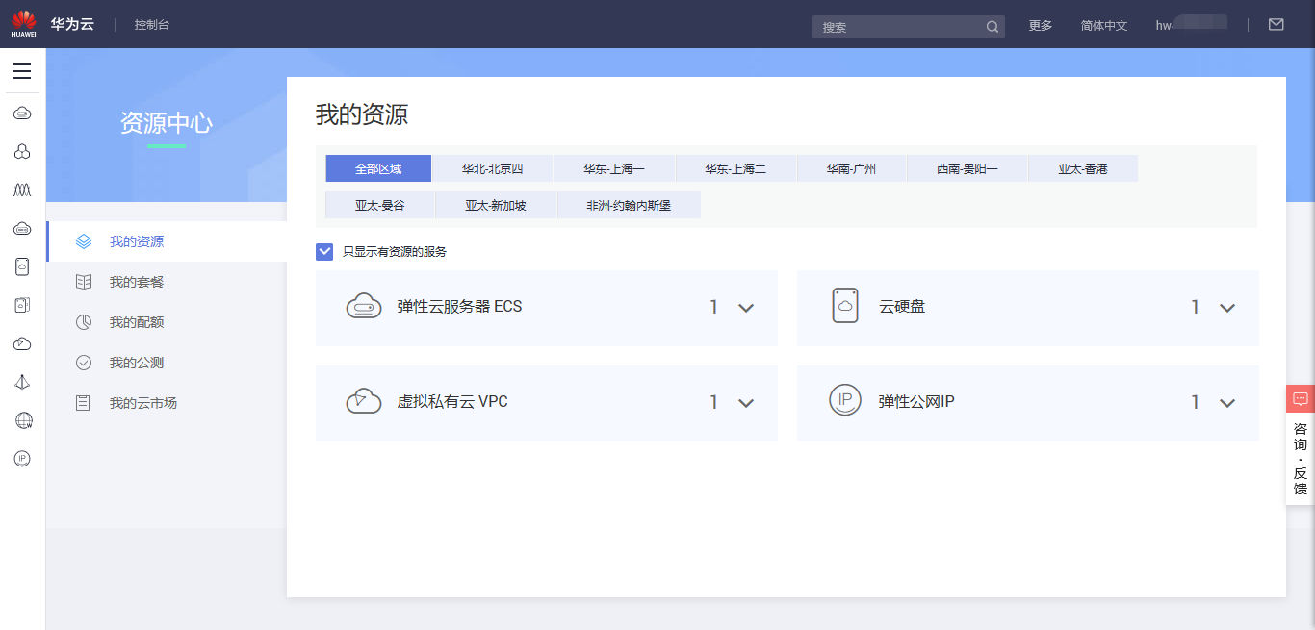Open the hw account menu

(x=1192, y=25)
